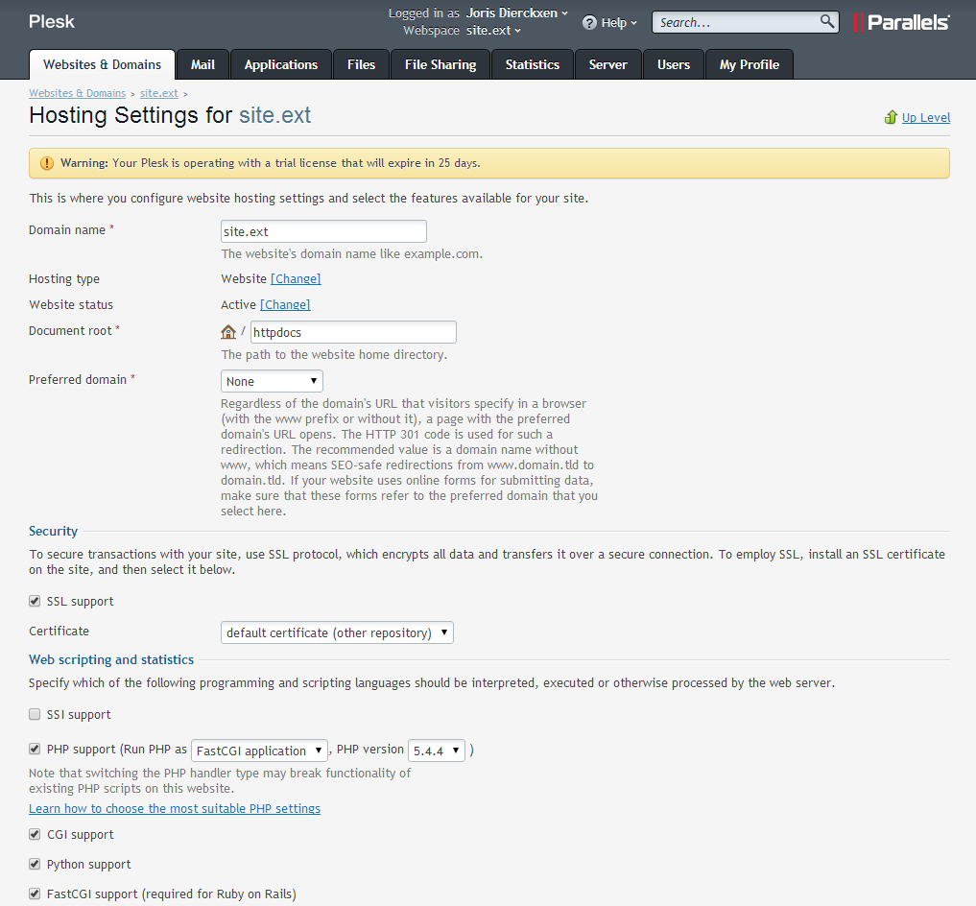Screen dimensions: 976x906
Task: Switch to the Mail tab
Action: click(202, 64)
